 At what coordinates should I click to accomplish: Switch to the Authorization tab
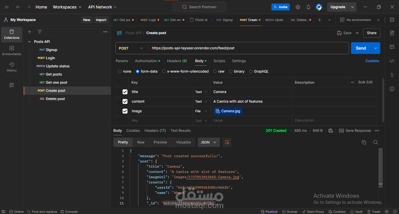[148, 61]
